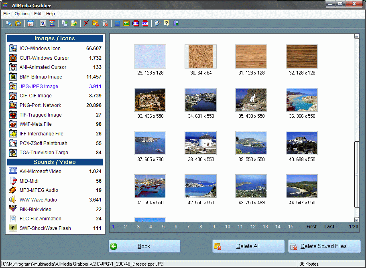Click the ICO format toolbar icon
366x268 pixels.
(x=145, y=24)
